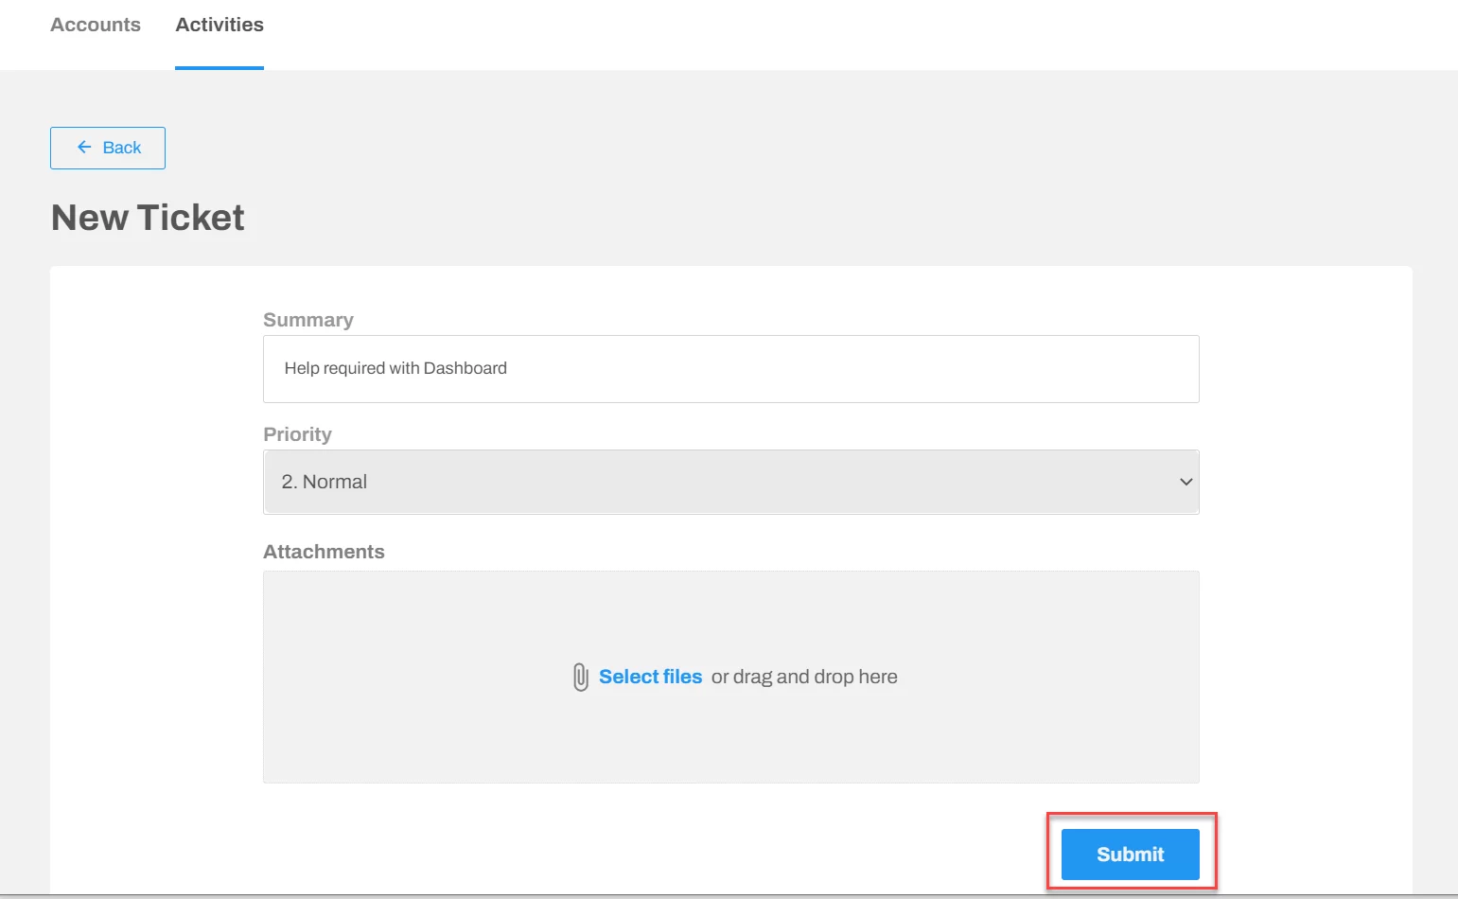
Task: Click the Select files link
Action: [650, 677]
